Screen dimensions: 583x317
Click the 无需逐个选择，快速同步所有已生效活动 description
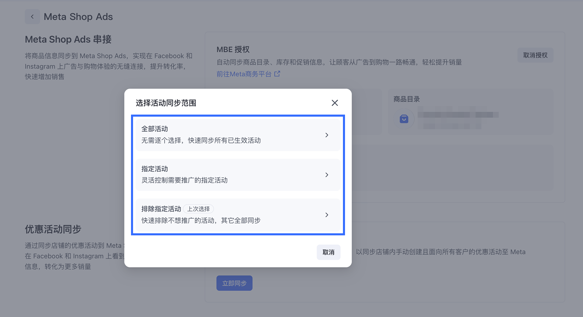tap(201, 140)
